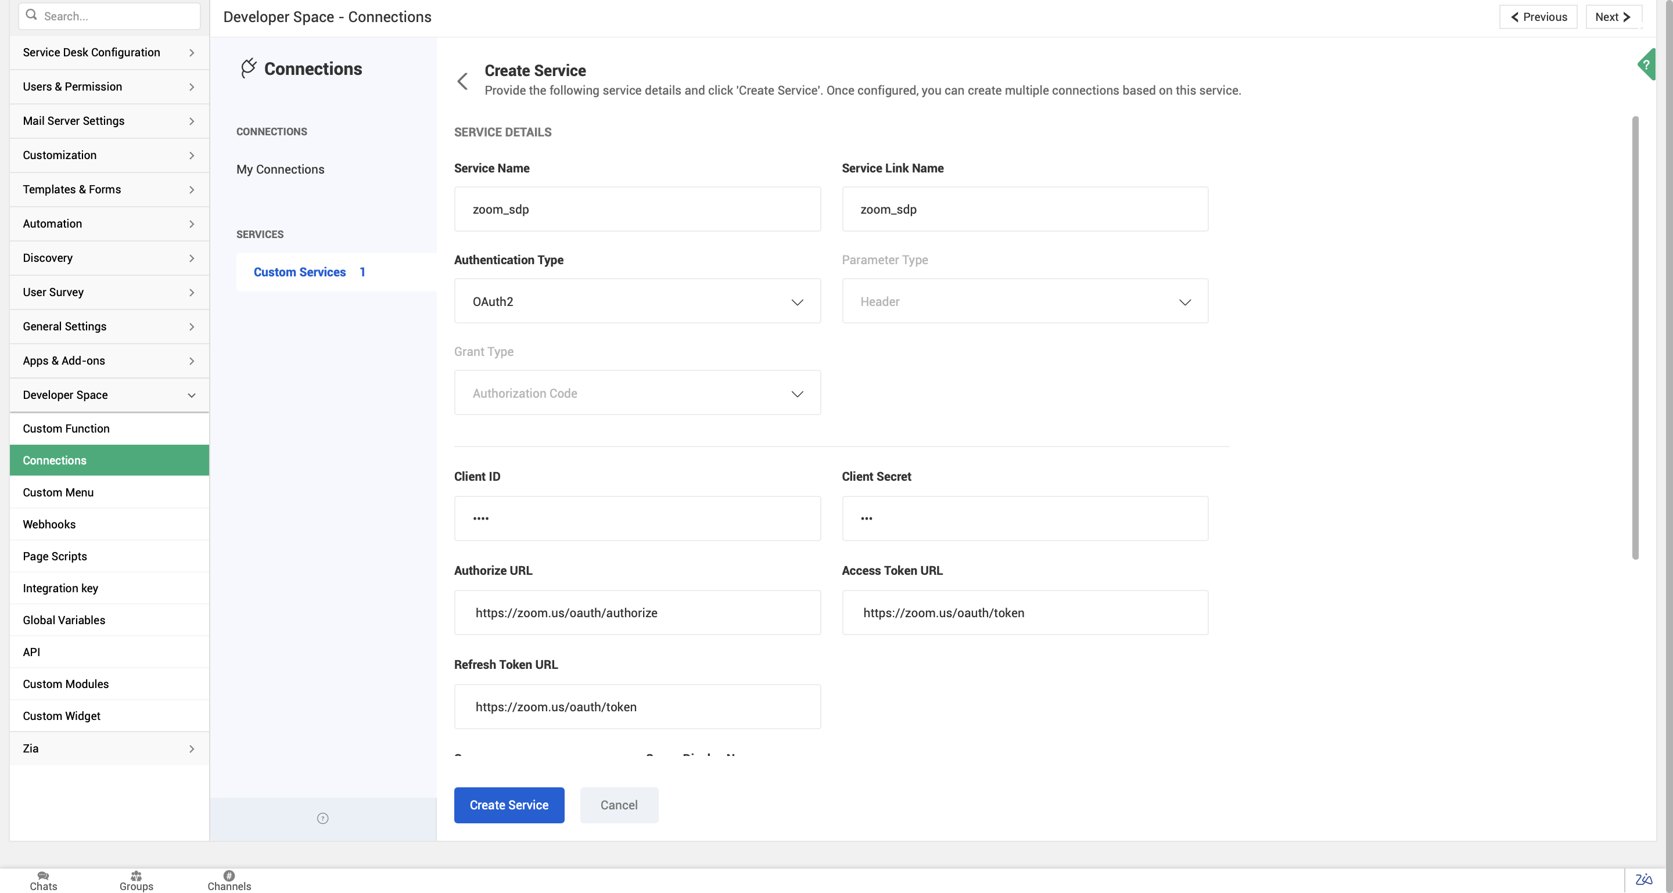Select Custom Services tab
This screenshot has height=893, width=1673.
click(336, 272)
